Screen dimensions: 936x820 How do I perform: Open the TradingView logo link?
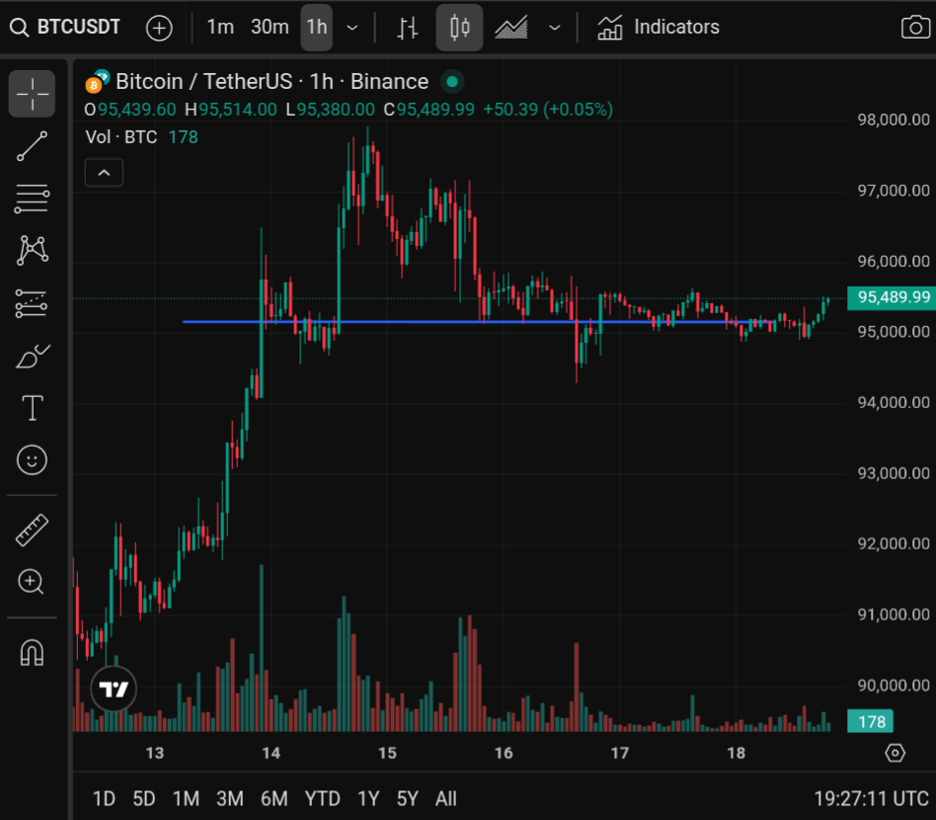pyautogui.click(x=114, y=689)
